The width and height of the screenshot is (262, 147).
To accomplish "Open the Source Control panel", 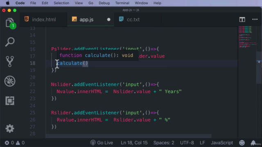I will pos(10,62).
